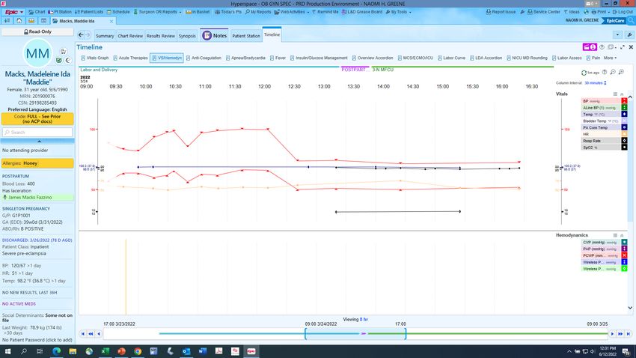Open the Epic main menu dropdown
Screen dimensions: 636x358
tap(13, 12)
